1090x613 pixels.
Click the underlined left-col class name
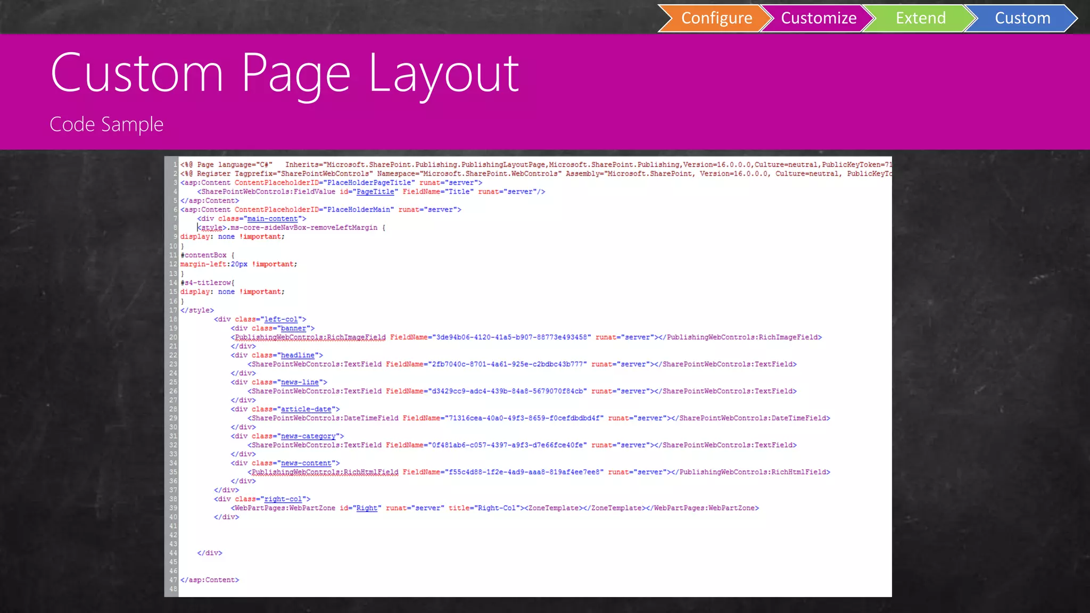coord(281,319)
